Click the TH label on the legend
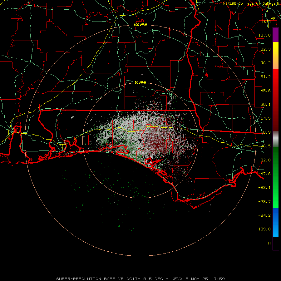The image size is (281, 281). (x=268, y=243)
